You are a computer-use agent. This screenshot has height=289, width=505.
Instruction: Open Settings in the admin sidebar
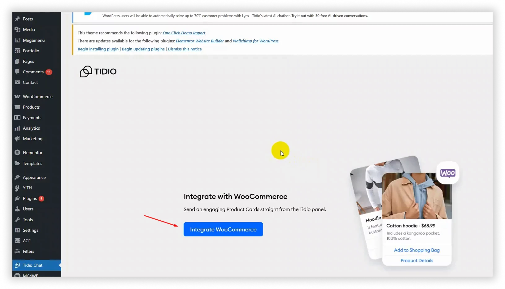pos(31,230)
